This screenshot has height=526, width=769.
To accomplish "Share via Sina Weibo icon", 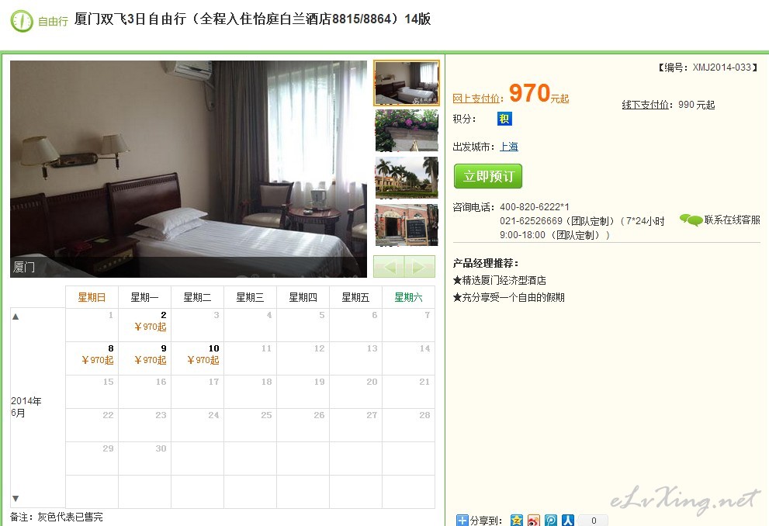I will 534,520.
